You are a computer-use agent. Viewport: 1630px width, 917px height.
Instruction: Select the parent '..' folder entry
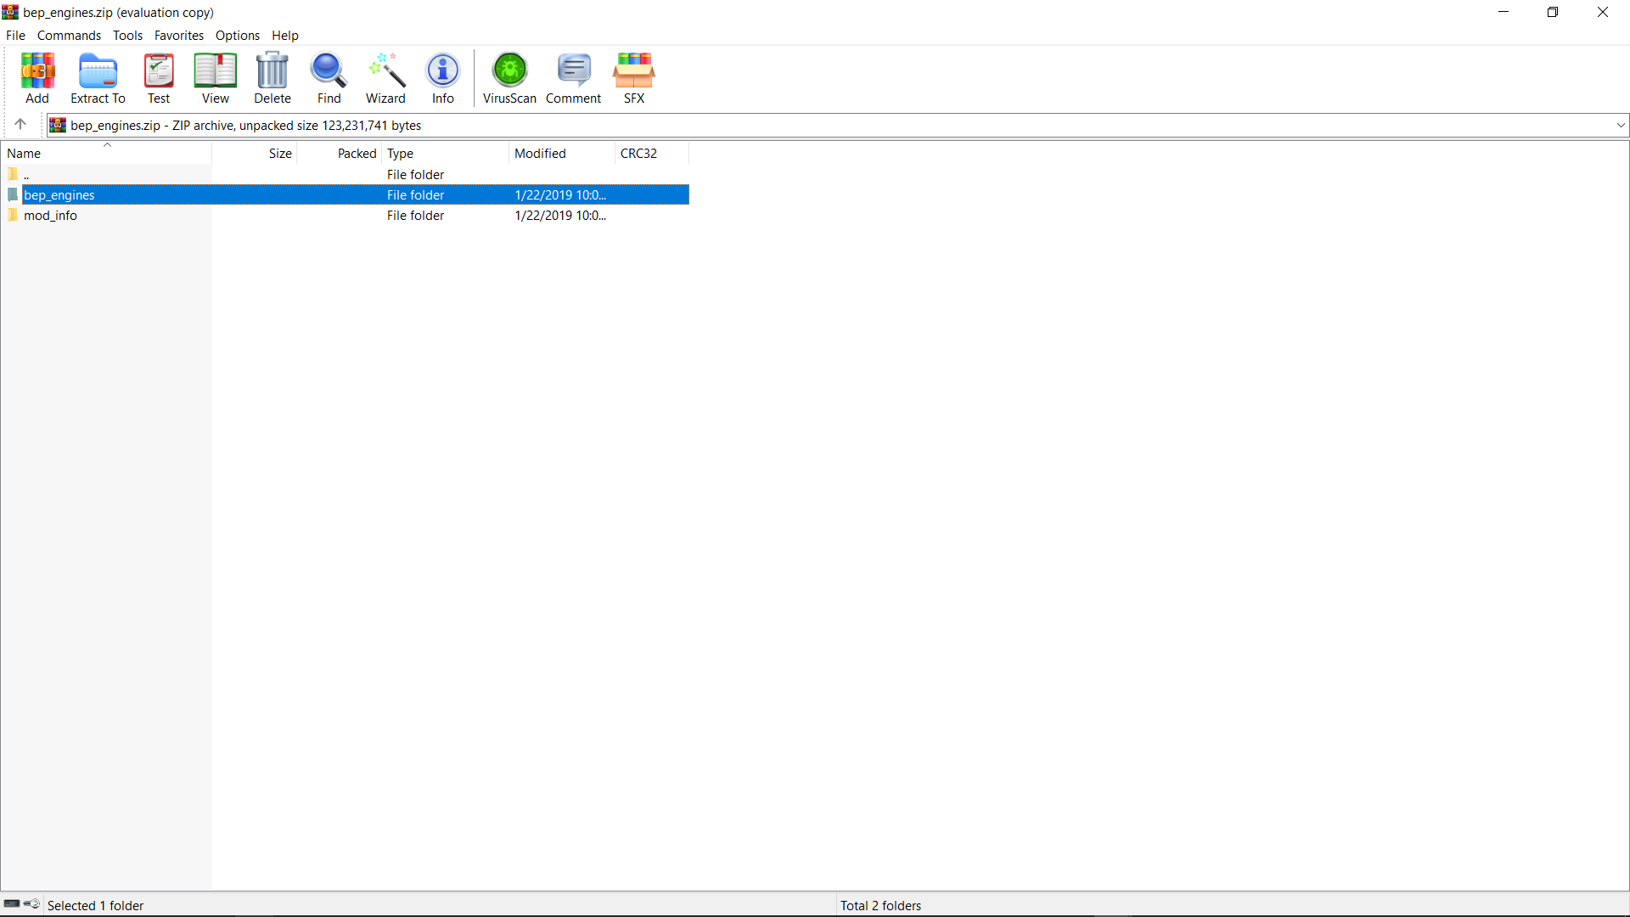coord(26,175)
